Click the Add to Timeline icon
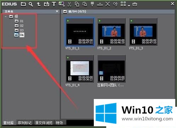 point(100,4)
